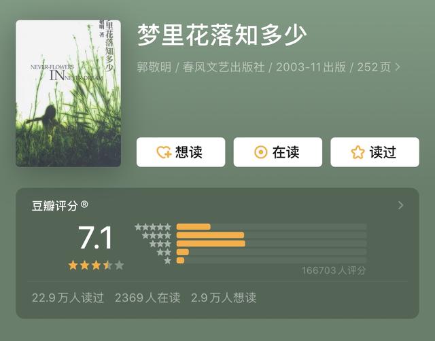Viewport: 435px width, 341px height.
Task: Tap the heart-plus icon on 想读
Action: tap(164, 152)
